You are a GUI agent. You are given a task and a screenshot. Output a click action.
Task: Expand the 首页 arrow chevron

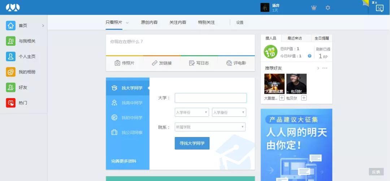(x=43, y=26)
